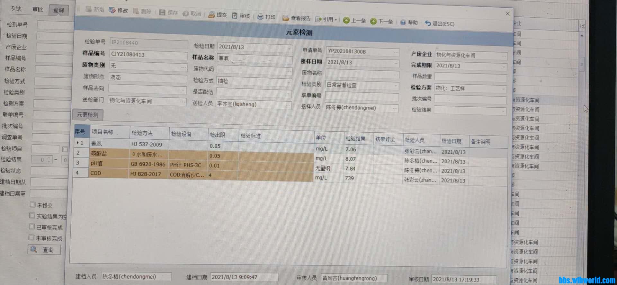Click the 样品数量 input field

470,77
